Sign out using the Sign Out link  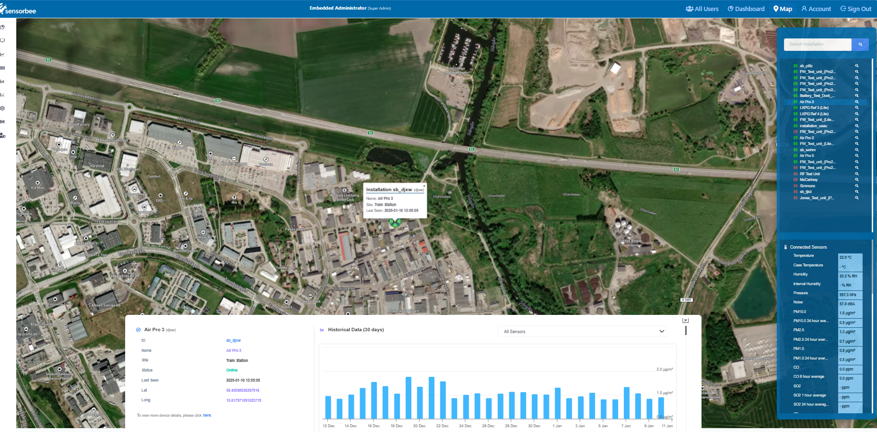856,9
